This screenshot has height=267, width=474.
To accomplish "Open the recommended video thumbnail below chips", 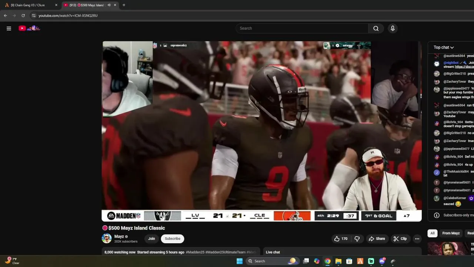I will coord(448,249).
